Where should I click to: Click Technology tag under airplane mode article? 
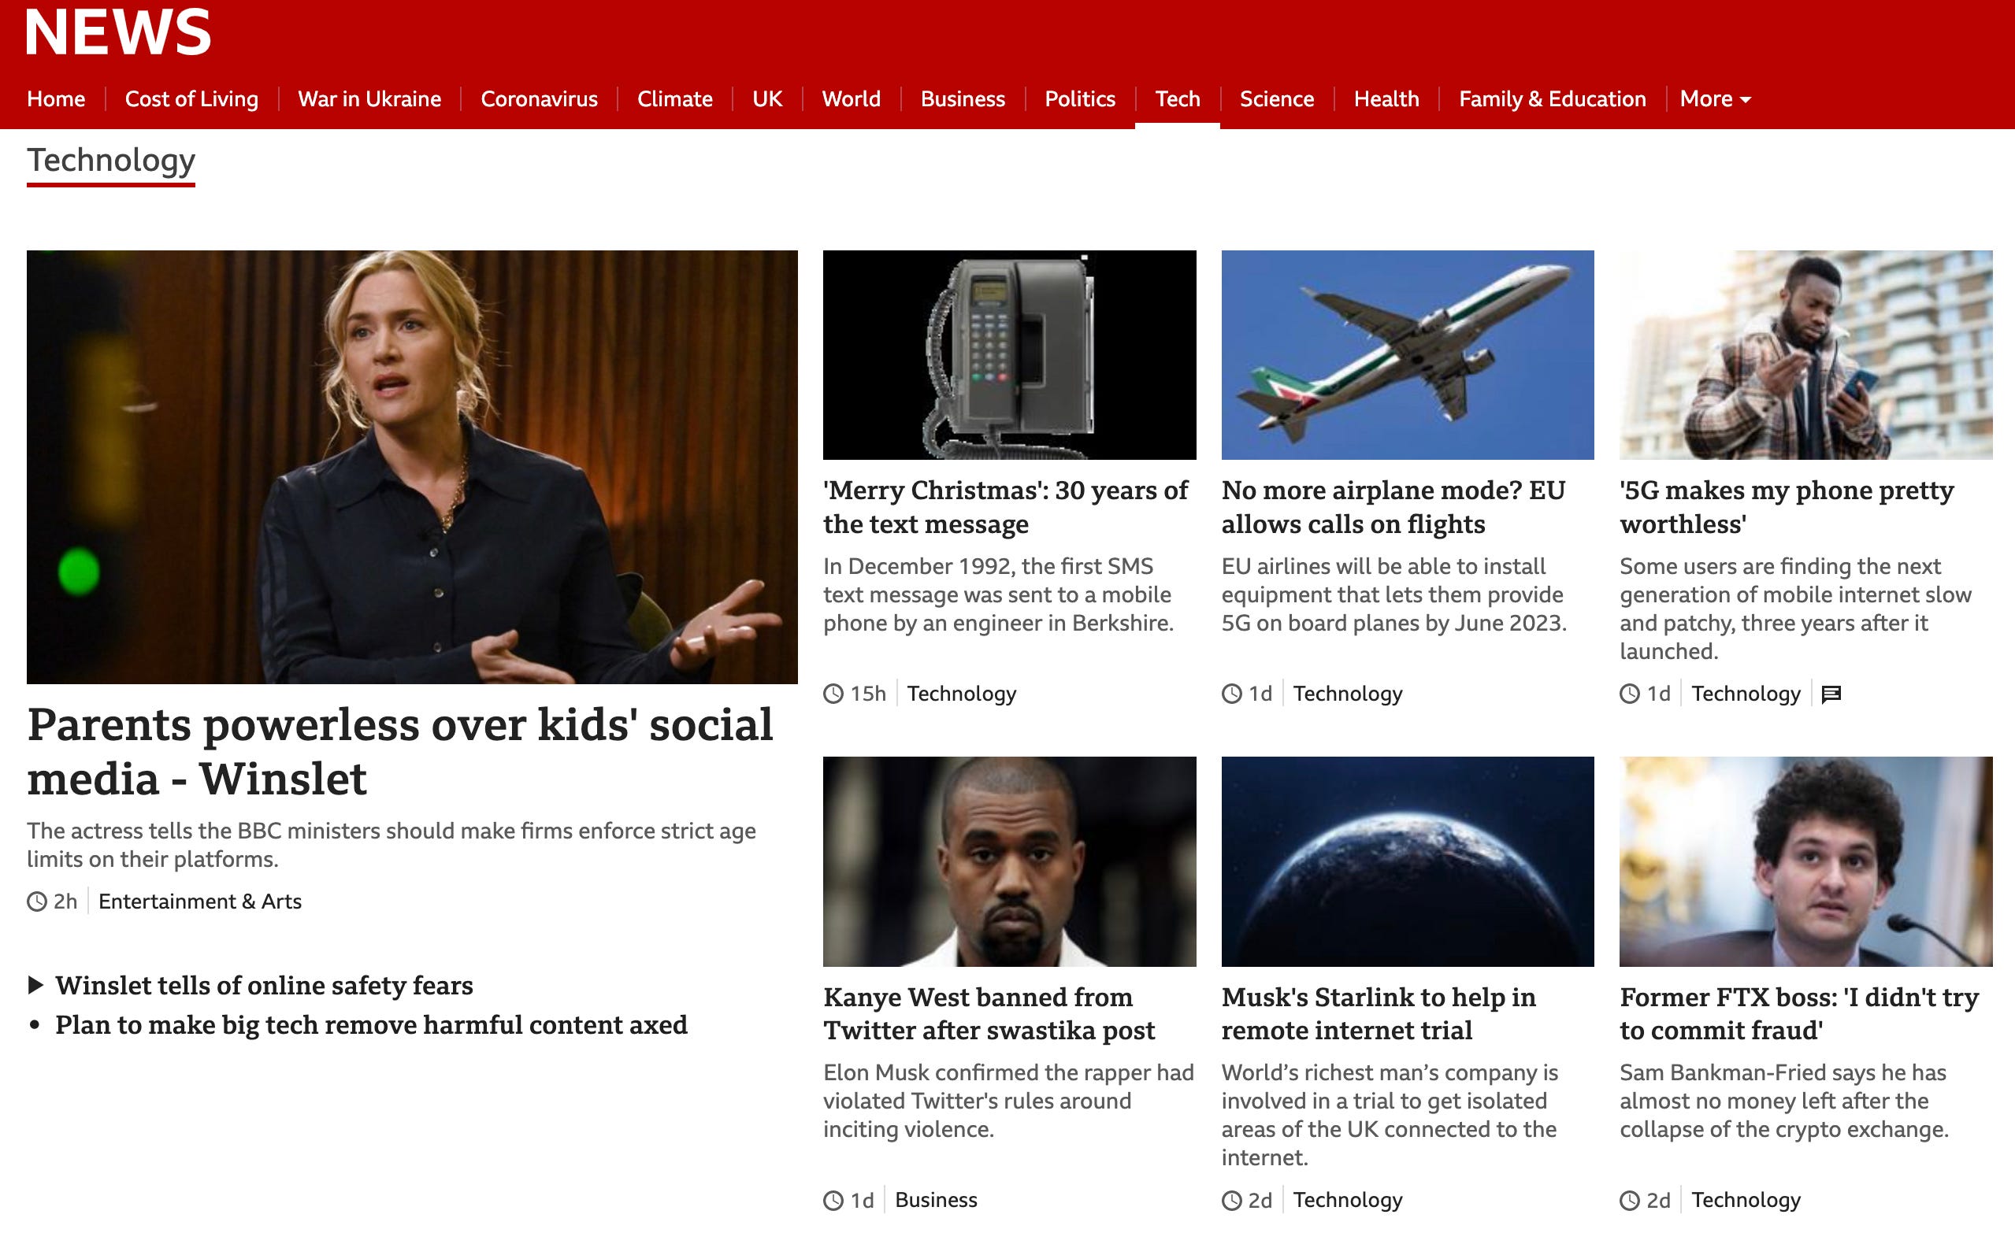pos(1348,694)
